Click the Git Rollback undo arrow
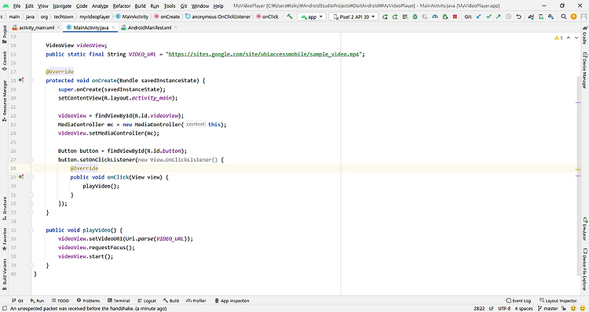The image size is (589, 312). click(x=519, y=16)
